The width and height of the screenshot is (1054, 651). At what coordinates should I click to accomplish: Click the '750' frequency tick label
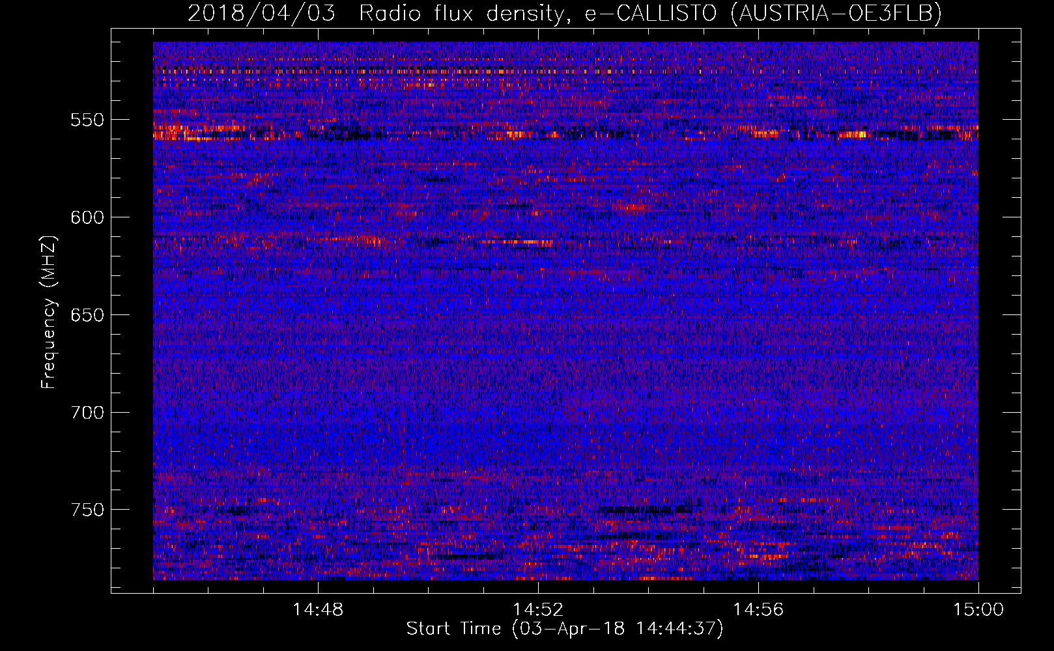click(x=87, y=510)
